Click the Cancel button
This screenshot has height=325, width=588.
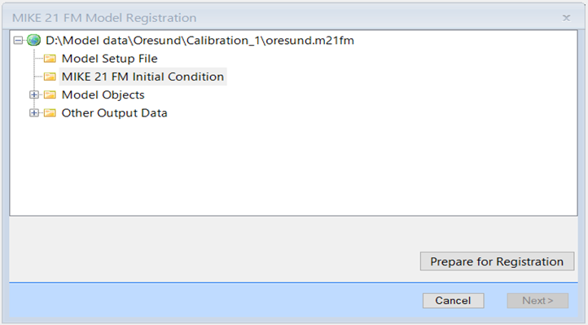pyautogui.click(x=453, y=301)
